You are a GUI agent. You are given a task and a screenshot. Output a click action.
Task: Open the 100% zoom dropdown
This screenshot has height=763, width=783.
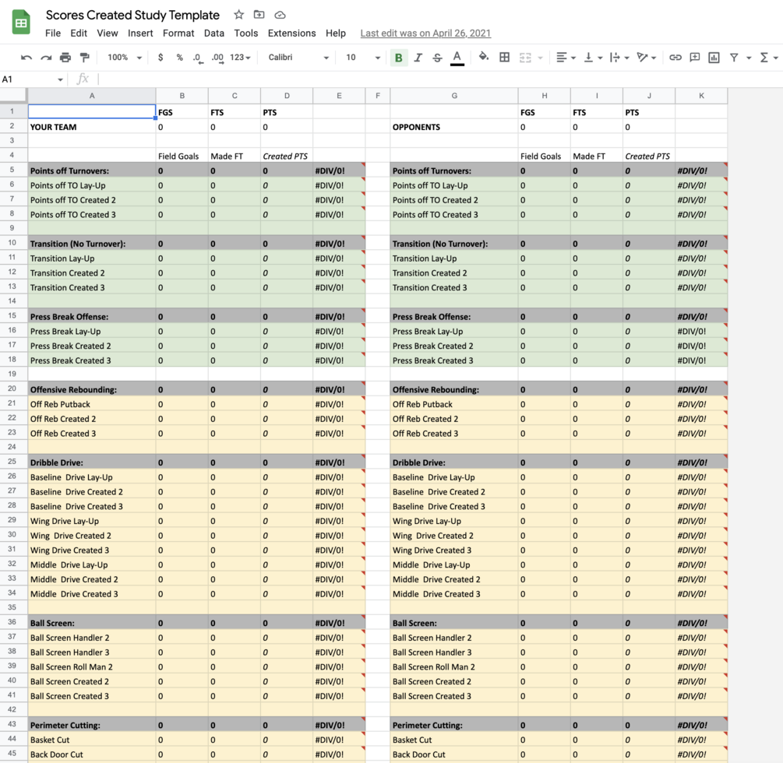pyautogui.click(x=125, y=58)
